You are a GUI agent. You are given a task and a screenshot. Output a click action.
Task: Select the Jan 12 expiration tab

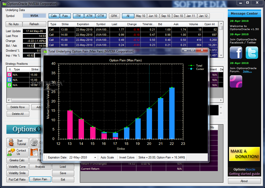(x=203, y=16)
